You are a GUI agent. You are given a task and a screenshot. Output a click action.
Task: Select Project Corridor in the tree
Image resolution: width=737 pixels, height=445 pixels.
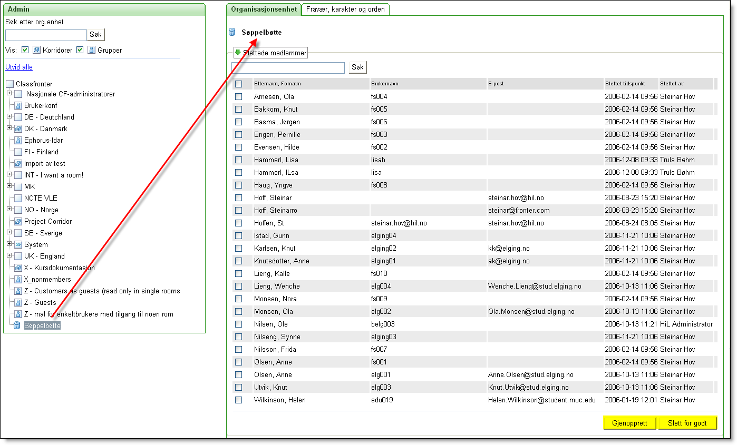coord(48,221)
